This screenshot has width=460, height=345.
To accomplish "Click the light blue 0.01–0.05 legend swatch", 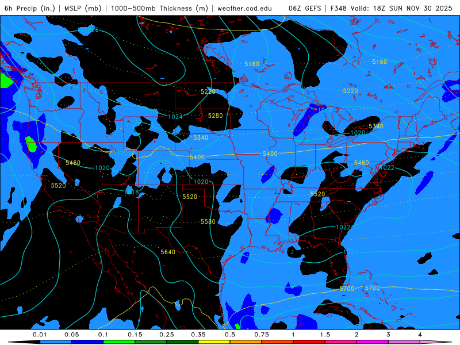I will coord(56,342).
